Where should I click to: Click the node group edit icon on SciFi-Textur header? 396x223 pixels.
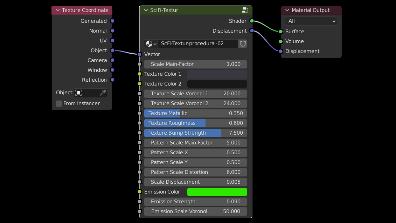coord(245,10)
